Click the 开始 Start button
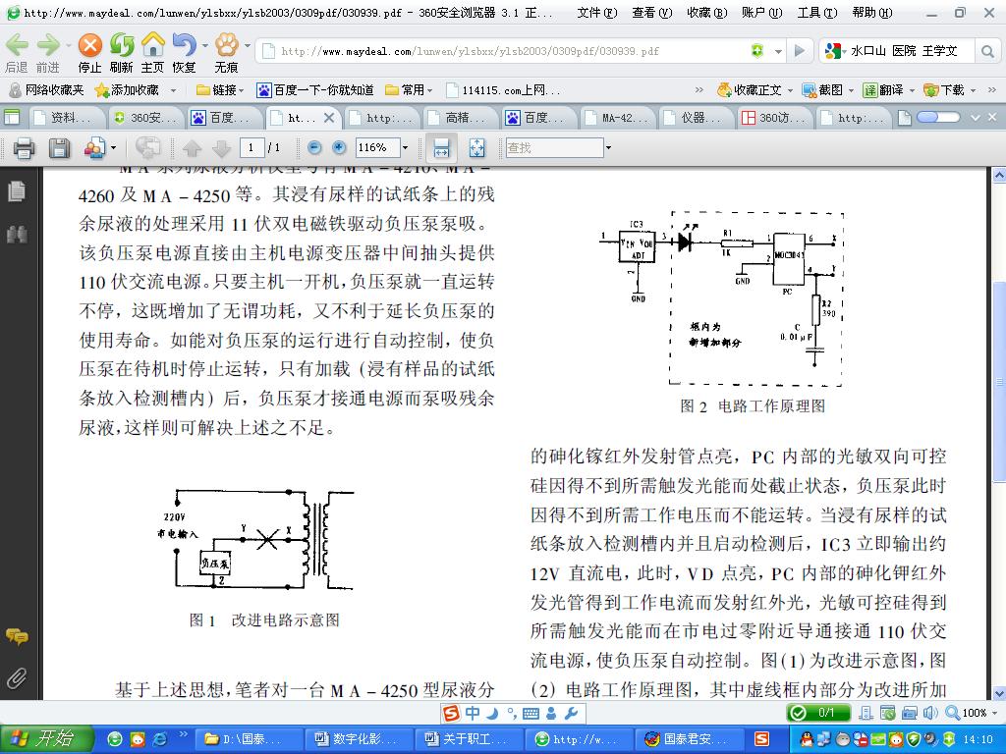Viewport: 1006px width, 754px height. pyautogui.click(x=47, y=738)
